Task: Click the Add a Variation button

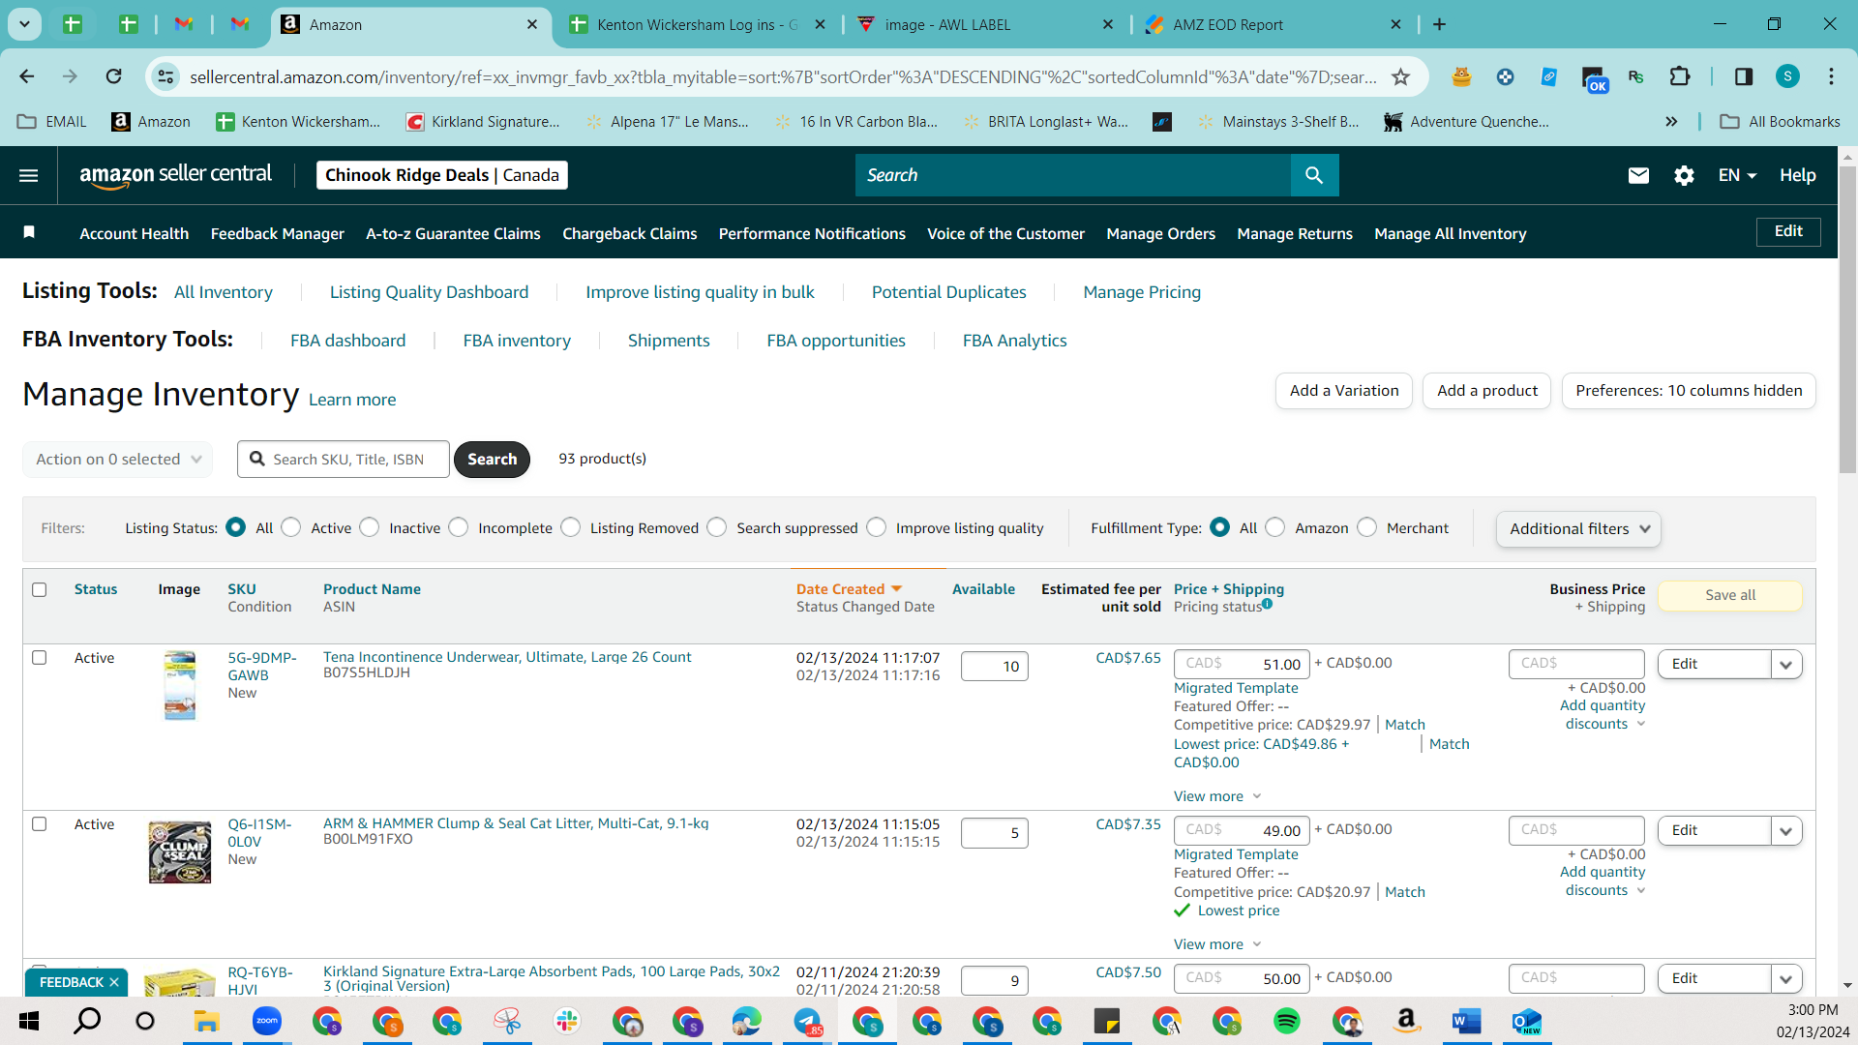Action: coord(1343,391)
